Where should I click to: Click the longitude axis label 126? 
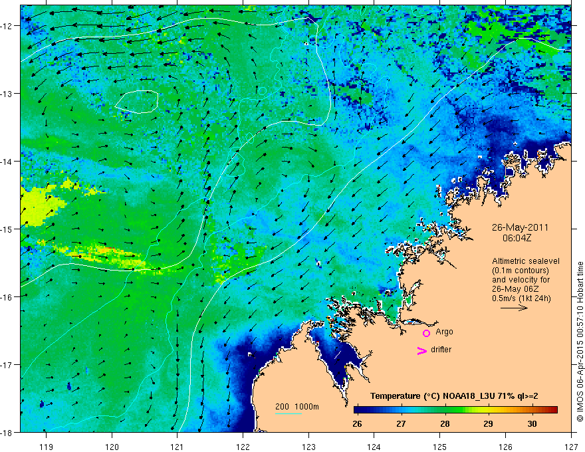(505, 447)
